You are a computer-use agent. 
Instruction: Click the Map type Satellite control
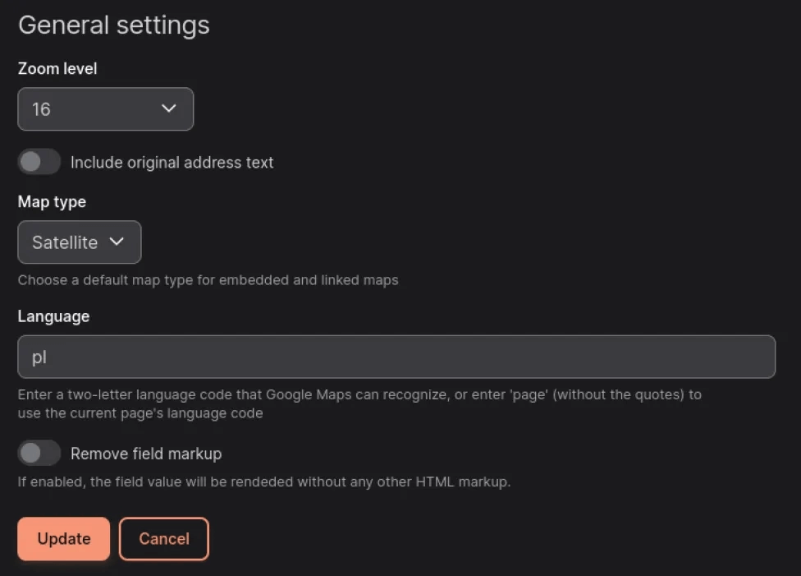[79, 242]
